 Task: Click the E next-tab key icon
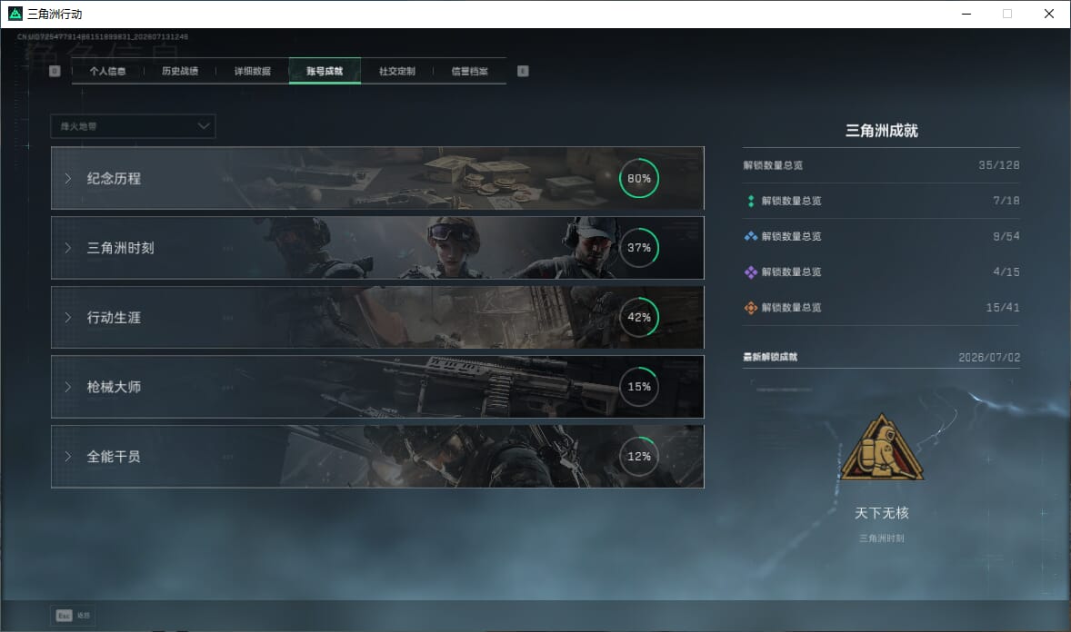pyautogui.click(x=523, y=71)
